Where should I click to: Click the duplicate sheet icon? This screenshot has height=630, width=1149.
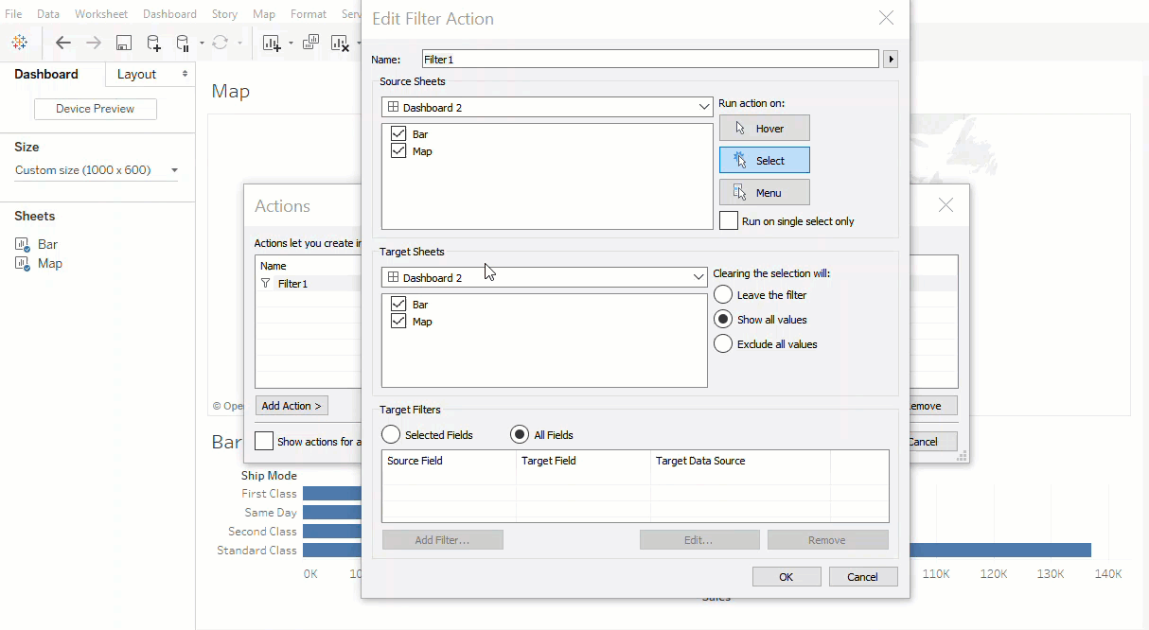(311, 43)
